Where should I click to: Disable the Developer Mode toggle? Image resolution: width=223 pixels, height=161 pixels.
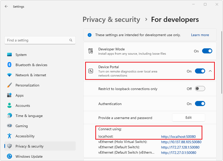207,51
